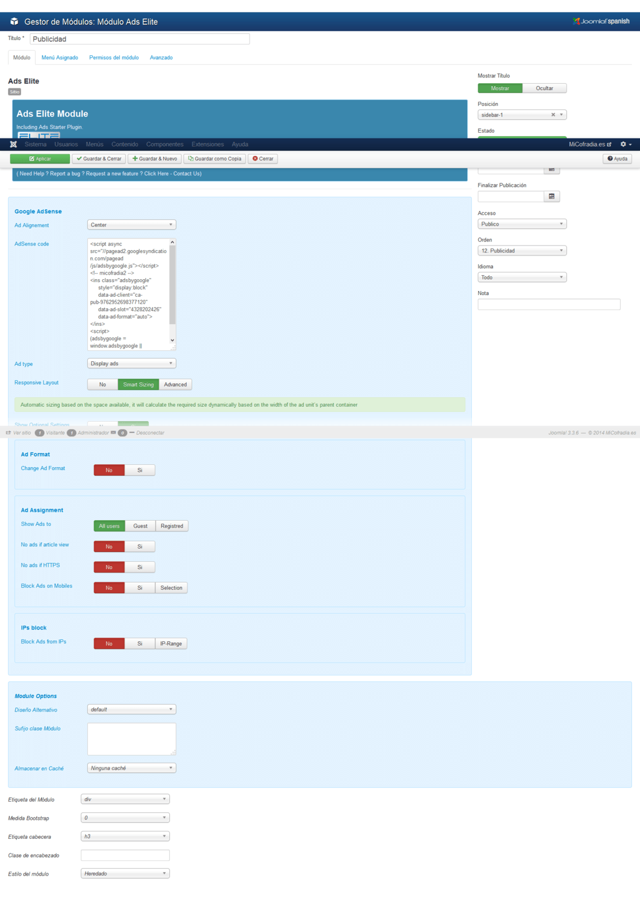Viewport: 640px width, 907px height.
Task: Open the Contenido menu
Action: click(x=125, y=144)
